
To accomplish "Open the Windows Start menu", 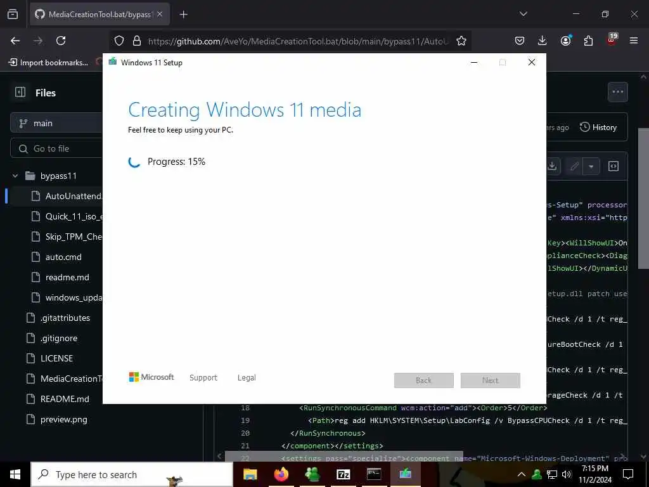I will point(15,474).
